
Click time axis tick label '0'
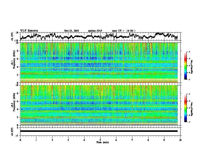pos(20,140)
